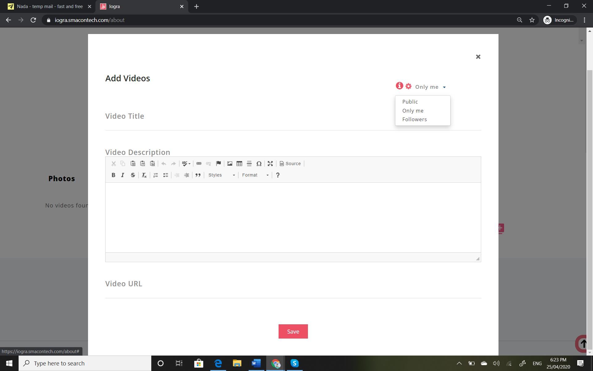Show hidden system tray icons
The image size is (593, 371).
pyautogui.click(x=459, y=363)
